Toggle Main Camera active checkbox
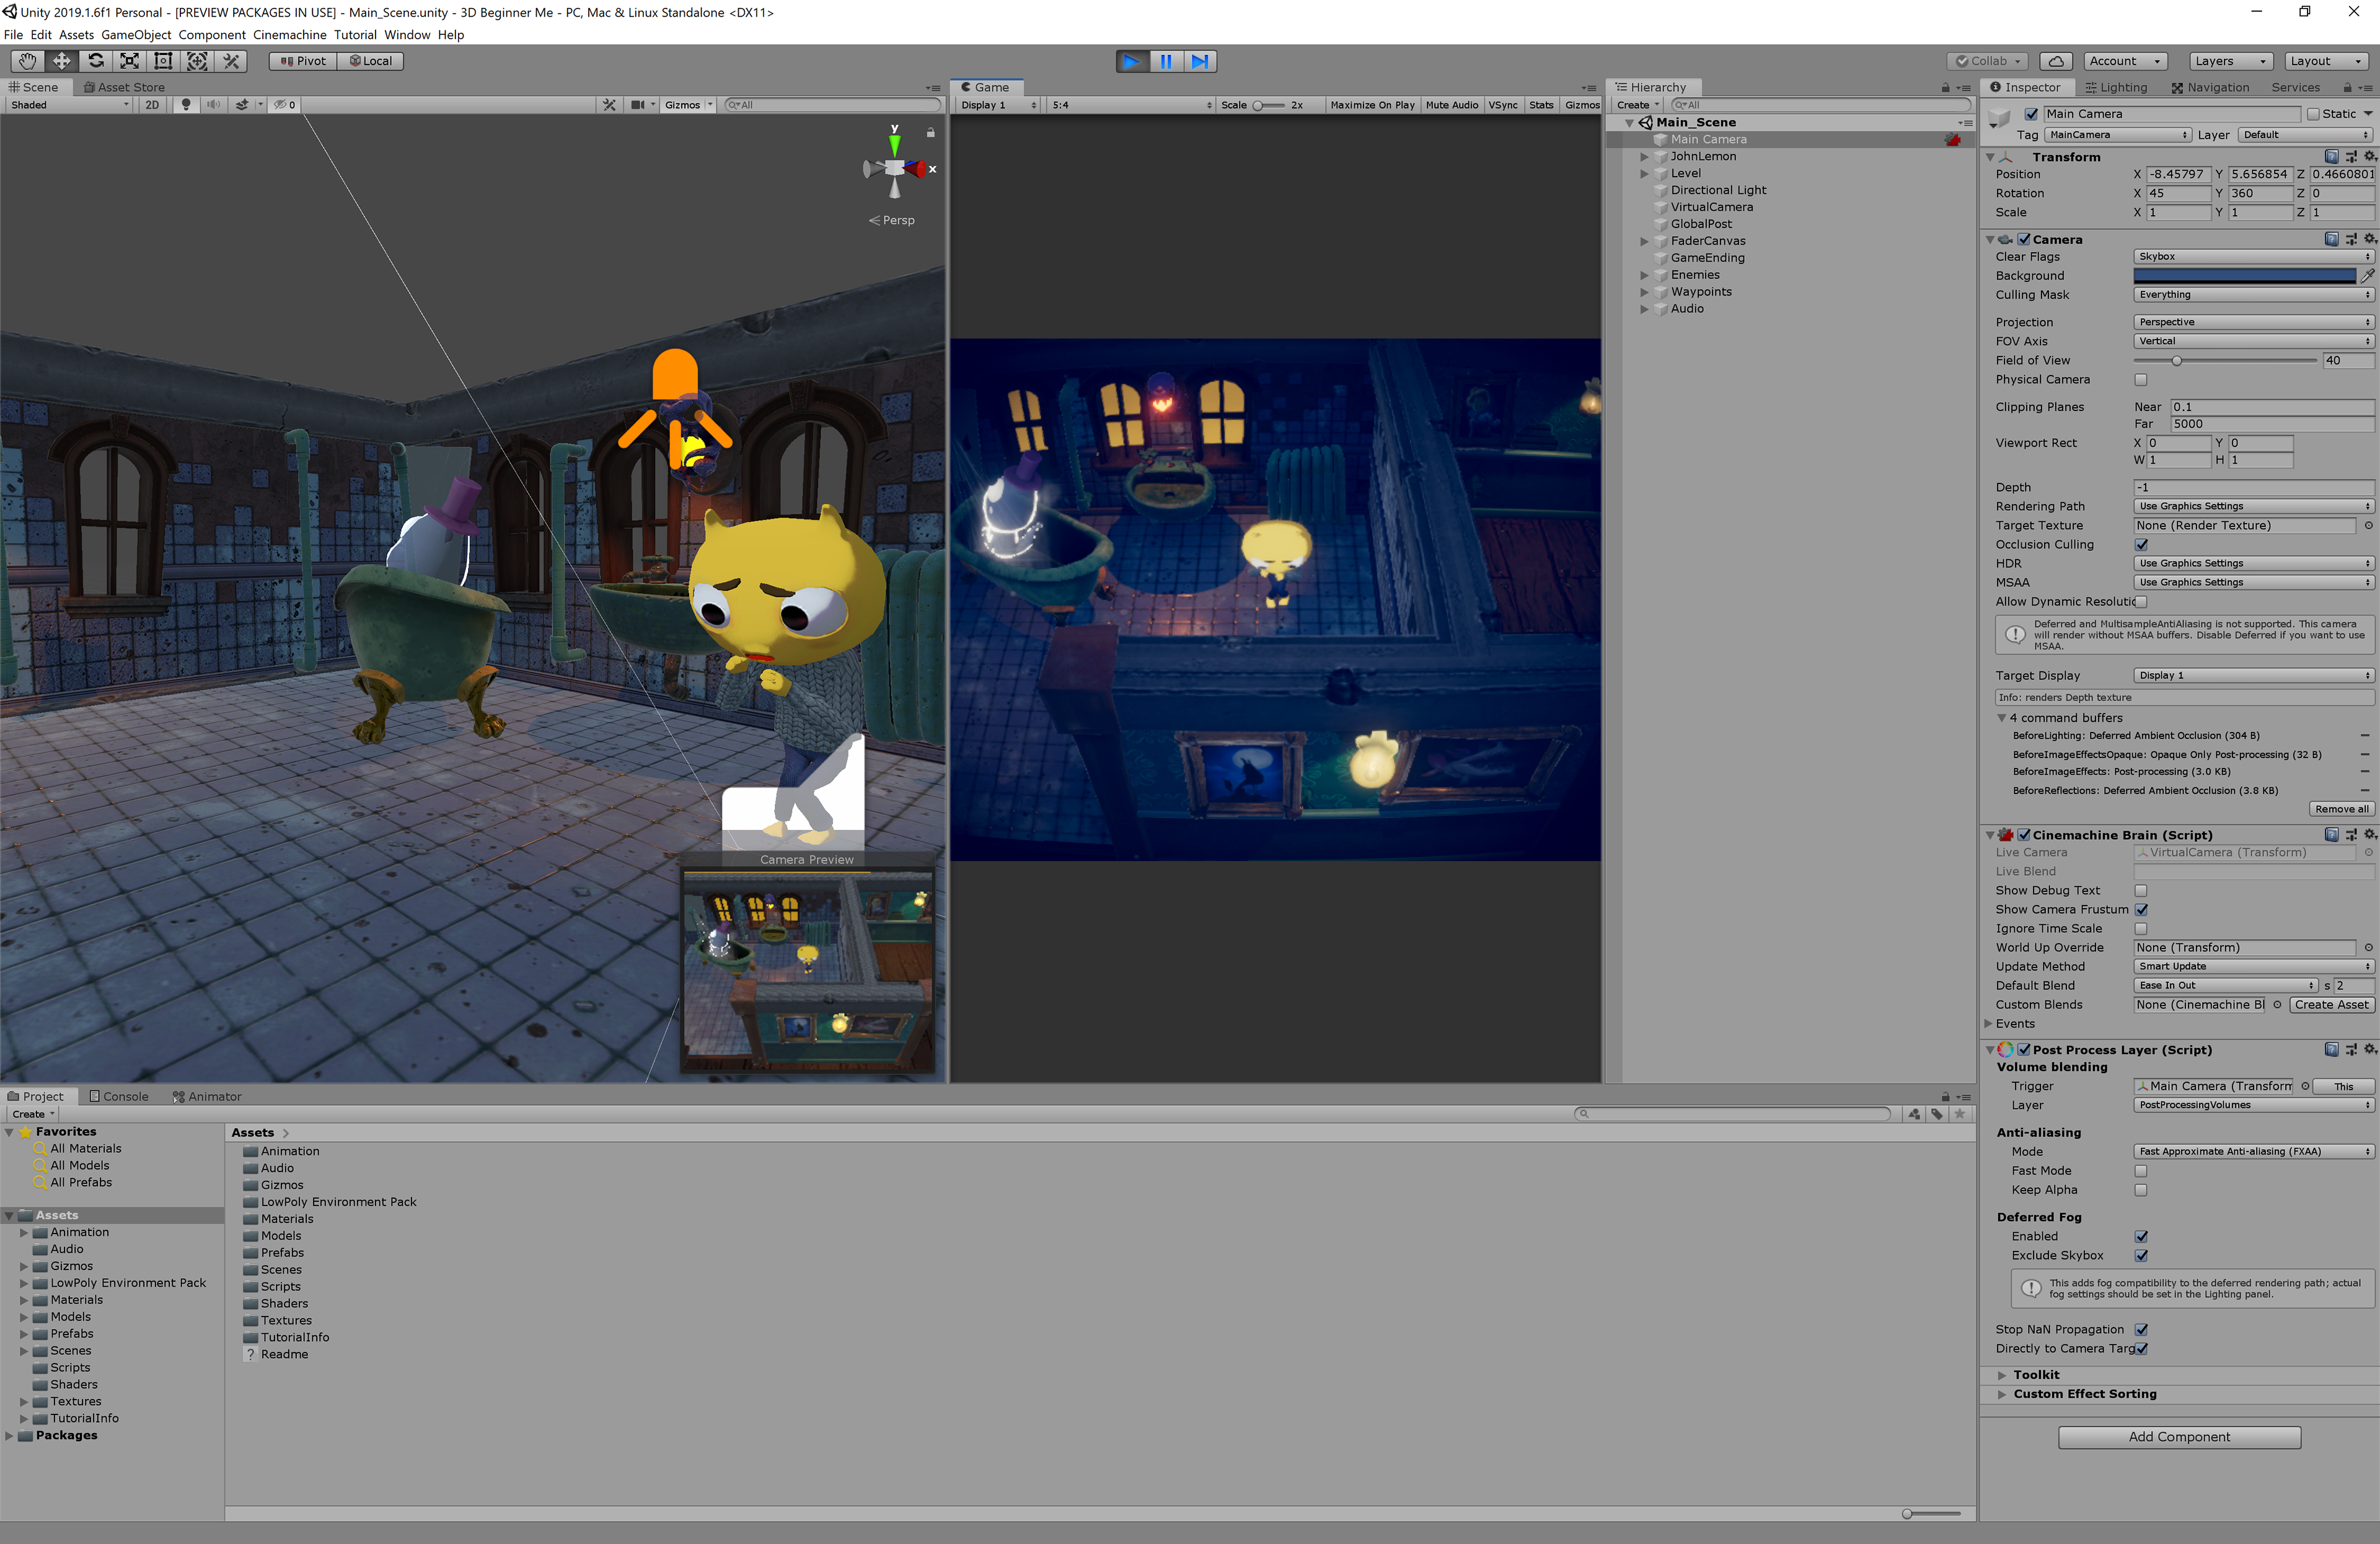Screen dimensions: 2380x1544 [2031, 114]
